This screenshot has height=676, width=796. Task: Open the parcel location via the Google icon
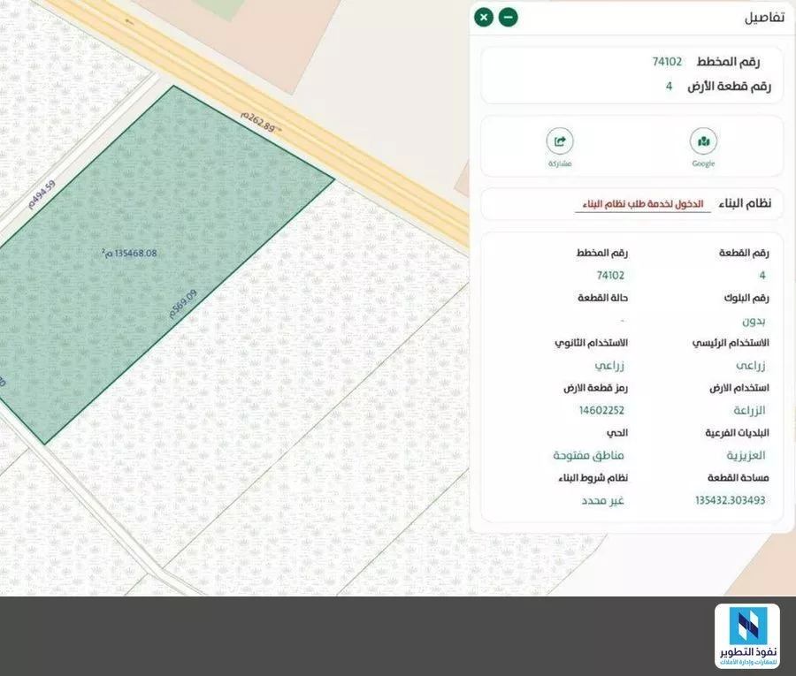pos(703,140)
